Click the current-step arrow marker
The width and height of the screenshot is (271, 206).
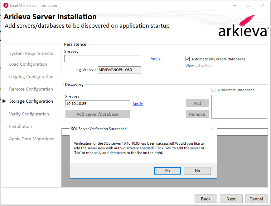tap(4, 101)
